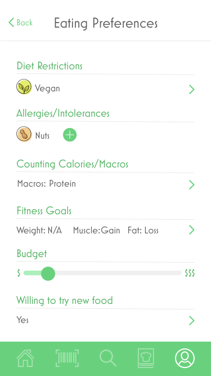The width and height of the screenshot is (211, 376).
Task: Select the Weight: N/A goal text
Action: pyautogui.click(x=39, y=231)
